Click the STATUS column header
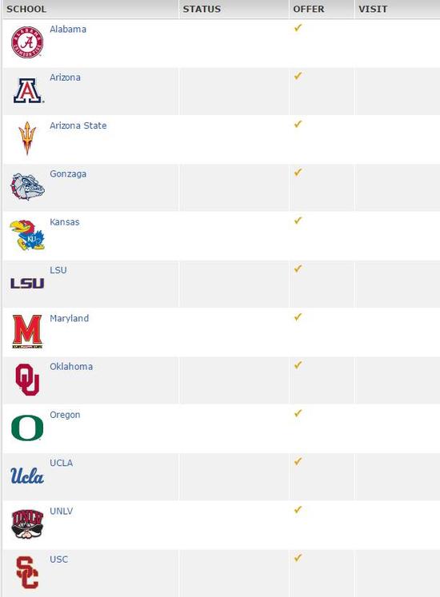This screenshot has height=597, width=440. click(x=202, y=9)
